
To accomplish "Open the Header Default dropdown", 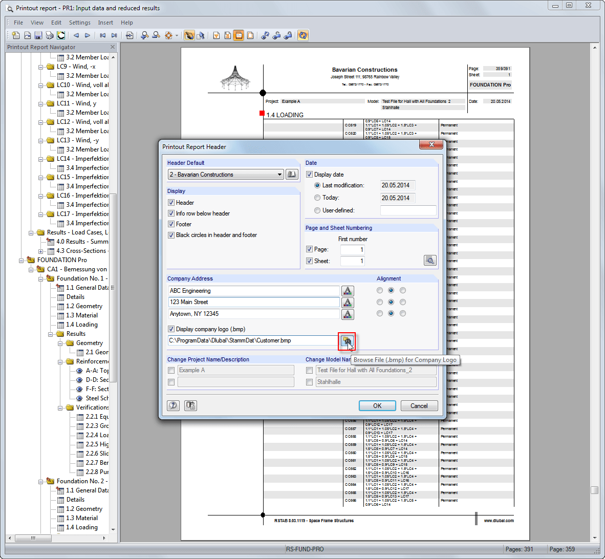I will coord(280,174).
